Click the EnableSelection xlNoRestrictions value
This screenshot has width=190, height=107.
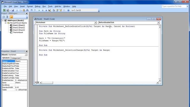pos(21,80)
